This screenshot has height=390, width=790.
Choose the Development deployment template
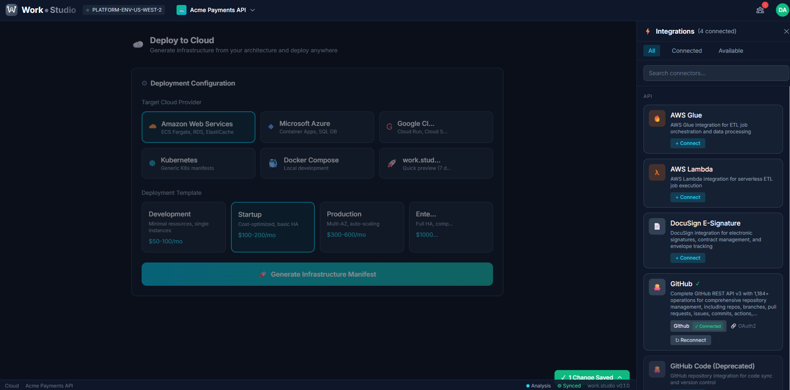(x=184, y=227)
